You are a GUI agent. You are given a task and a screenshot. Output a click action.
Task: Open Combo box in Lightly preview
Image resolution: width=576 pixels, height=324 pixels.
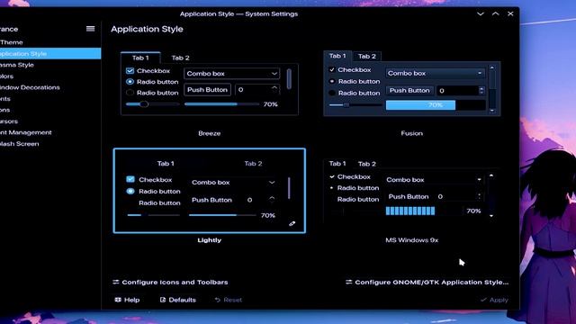click(x=234, y=182)
